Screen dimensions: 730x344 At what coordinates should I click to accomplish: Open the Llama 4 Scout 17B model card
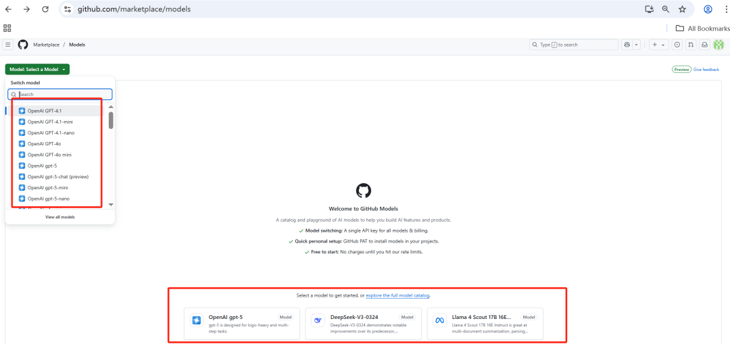click(485, 323)
